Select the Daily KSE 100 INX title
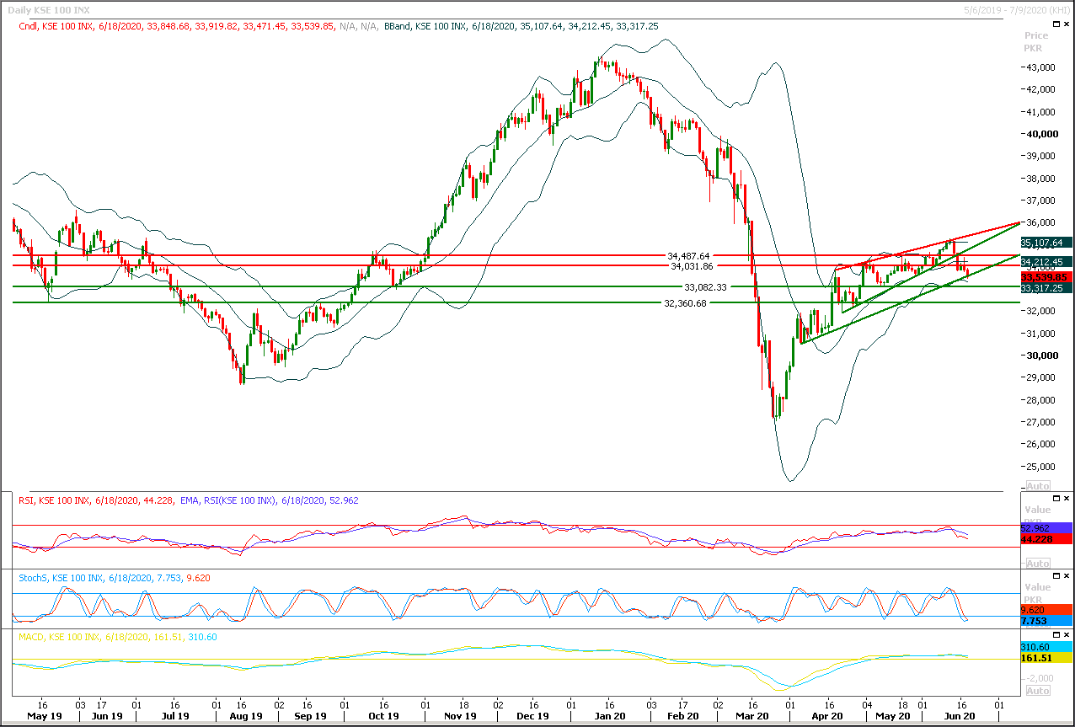This screenshot has width=1075, height=727. pos(47,9)
